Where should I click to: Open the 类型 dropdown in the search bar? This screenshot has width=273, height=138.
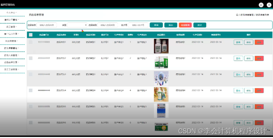(x=77, y=25)
